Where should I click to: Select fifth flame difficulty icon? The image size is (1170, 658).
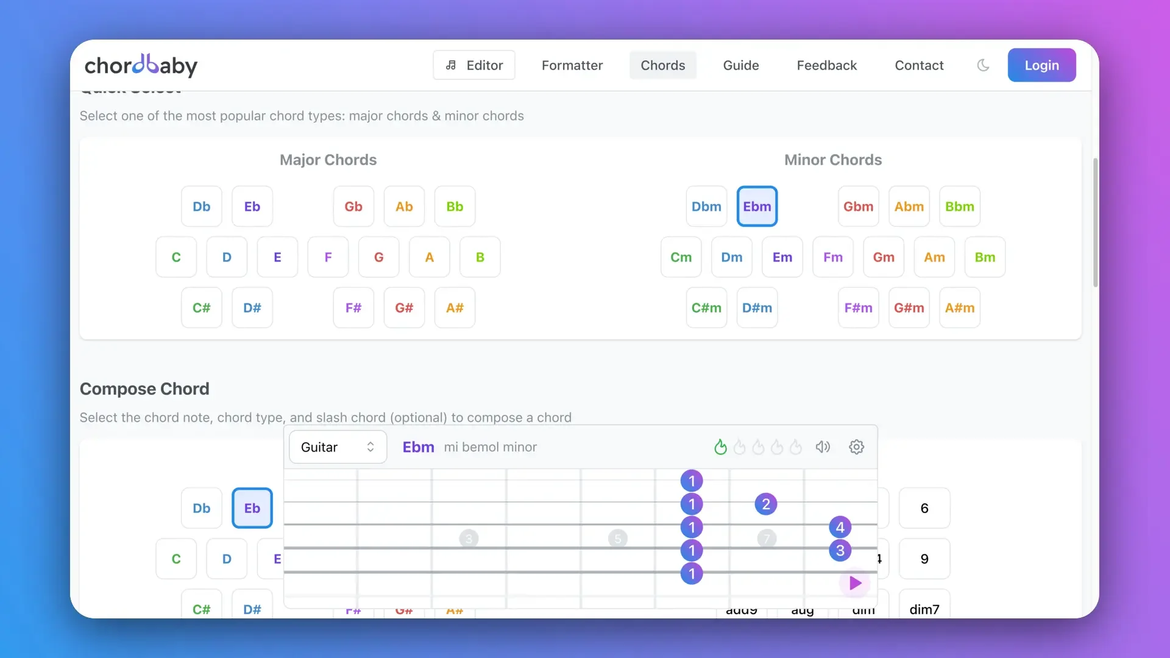[x=796, y=447]
